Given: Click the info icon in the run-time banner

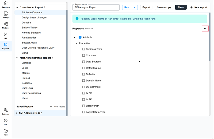Looking at the screenshot, I should point(77,18).
